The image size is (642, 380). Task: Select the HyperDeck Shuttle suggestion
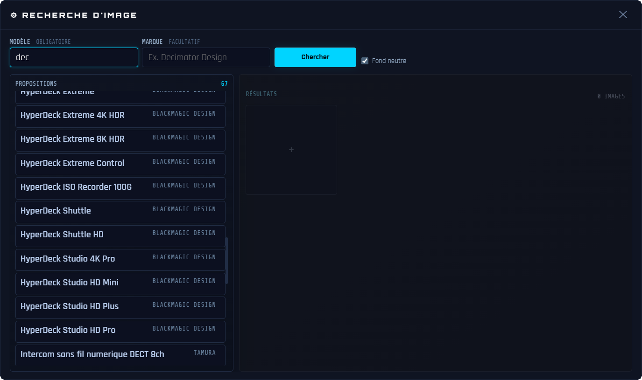(x=120, y=212)
